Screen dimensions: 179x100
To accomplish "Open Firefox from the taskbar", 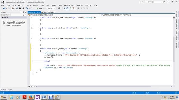I will click(31, 97).
